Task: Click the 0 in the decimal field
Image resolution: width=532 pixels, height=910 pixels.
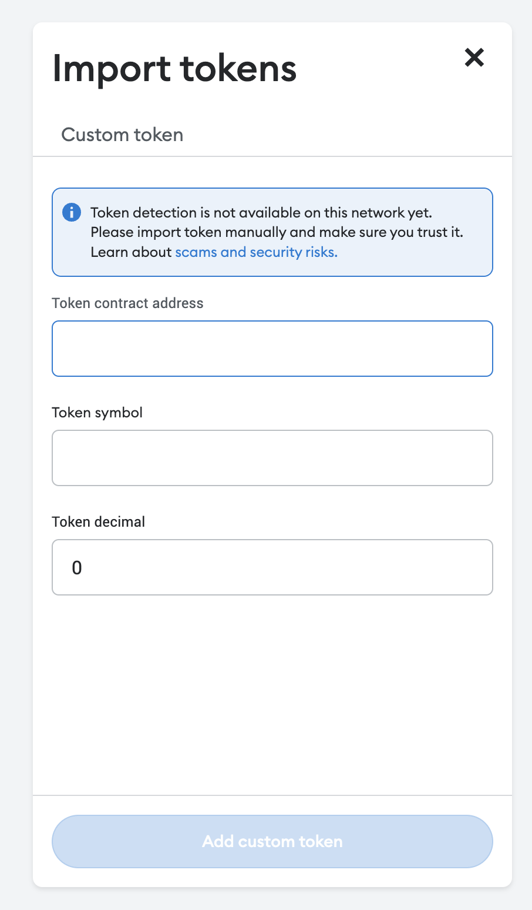Action: pyautogui.click(x=76, y=567)
